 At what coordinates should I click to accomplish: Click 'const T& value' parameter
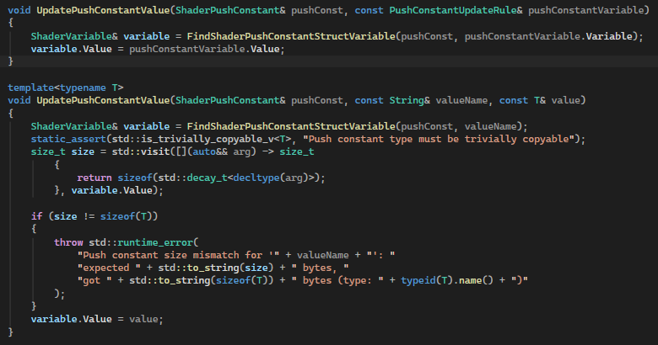(x=540, y=100)
